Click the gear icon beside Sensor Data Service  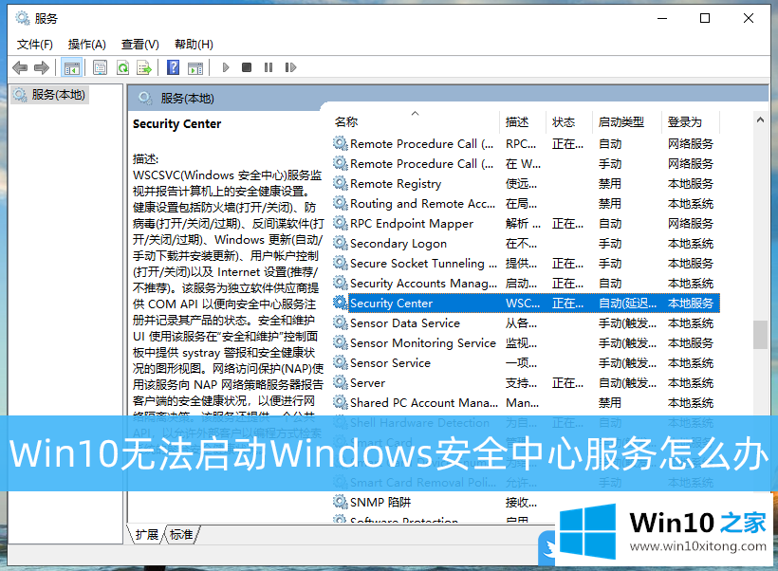pyautogui.click(x=340, y=322)
